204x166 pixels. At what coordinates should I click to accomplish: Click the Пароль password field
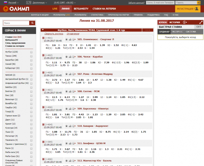coord(186,3)
